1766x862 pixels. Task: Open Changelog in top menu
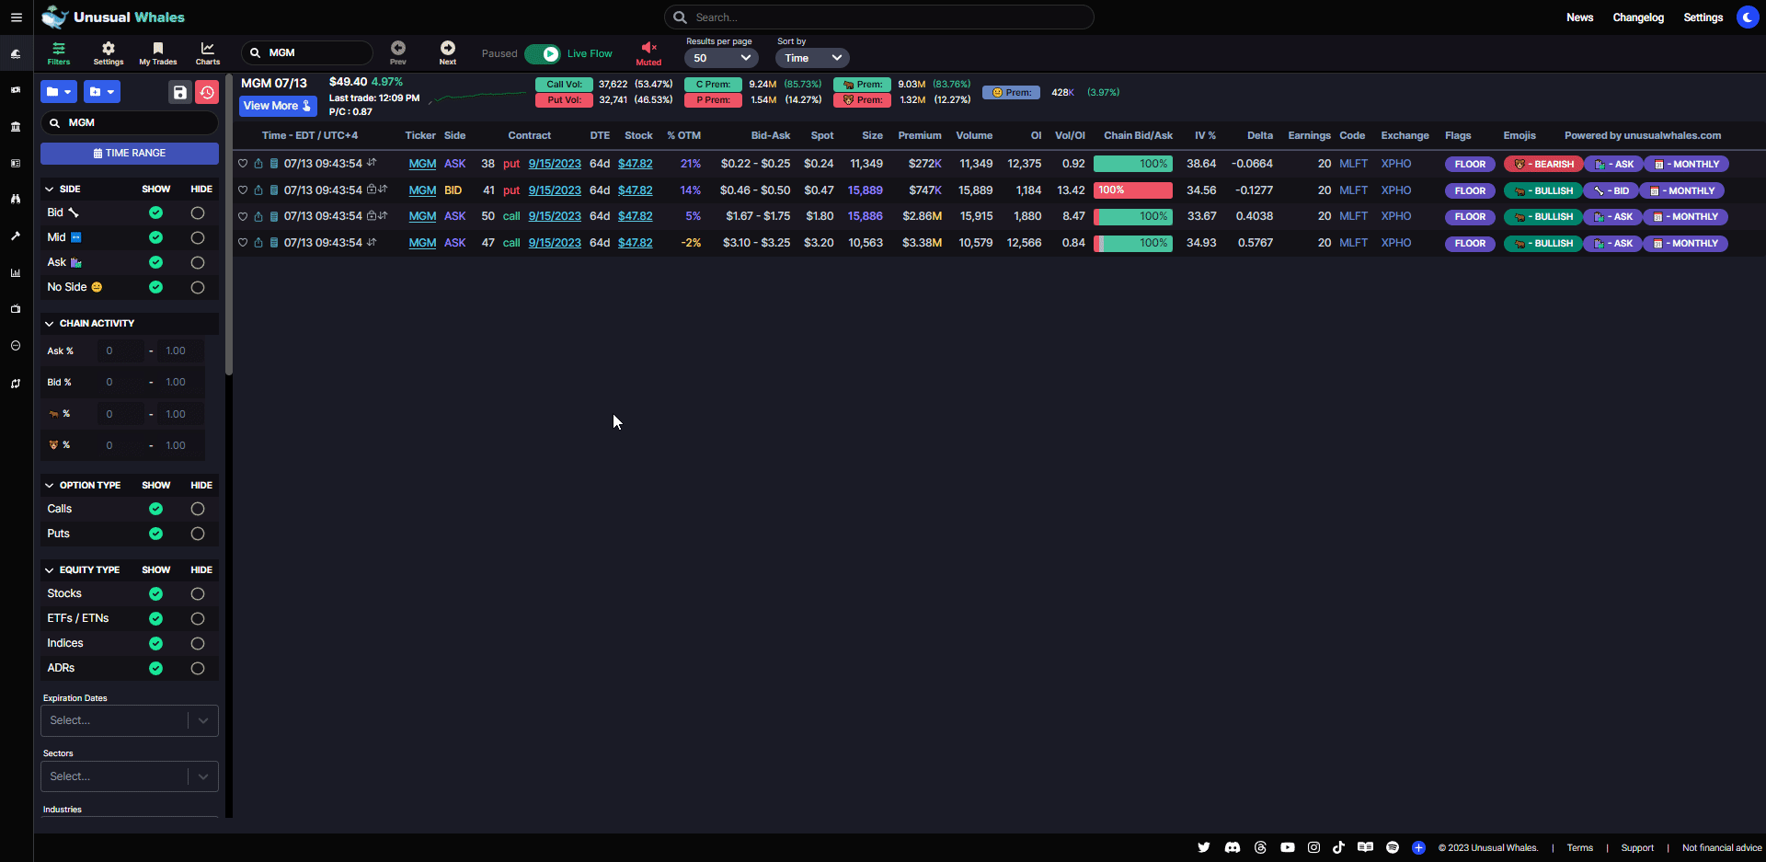coord(1638,17)
